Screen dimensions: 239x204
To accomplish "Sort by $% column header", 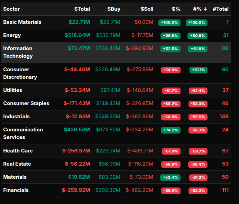I will [176, 9].
